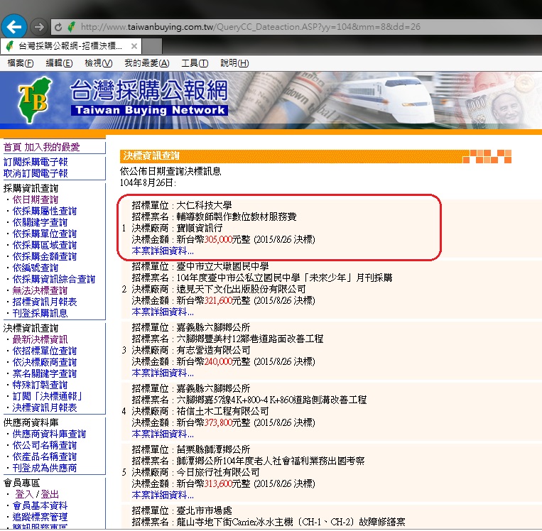Open the 編輯(E) menu

(x=59, y=63)
